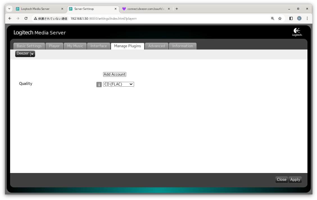
Task: Click the zoom magnifier icon in address bar
Action: click(x=273, y=18)
